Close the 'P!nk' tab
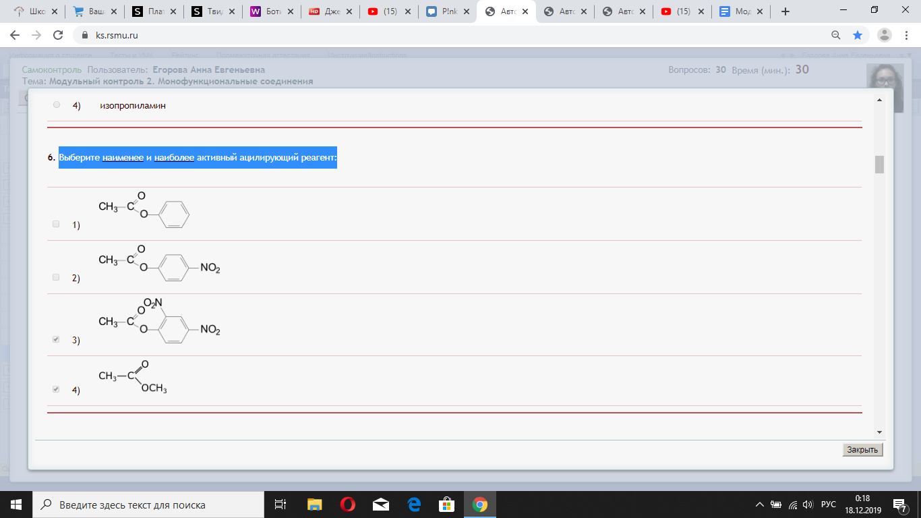921x518 pixels. (x=466, y=11)
